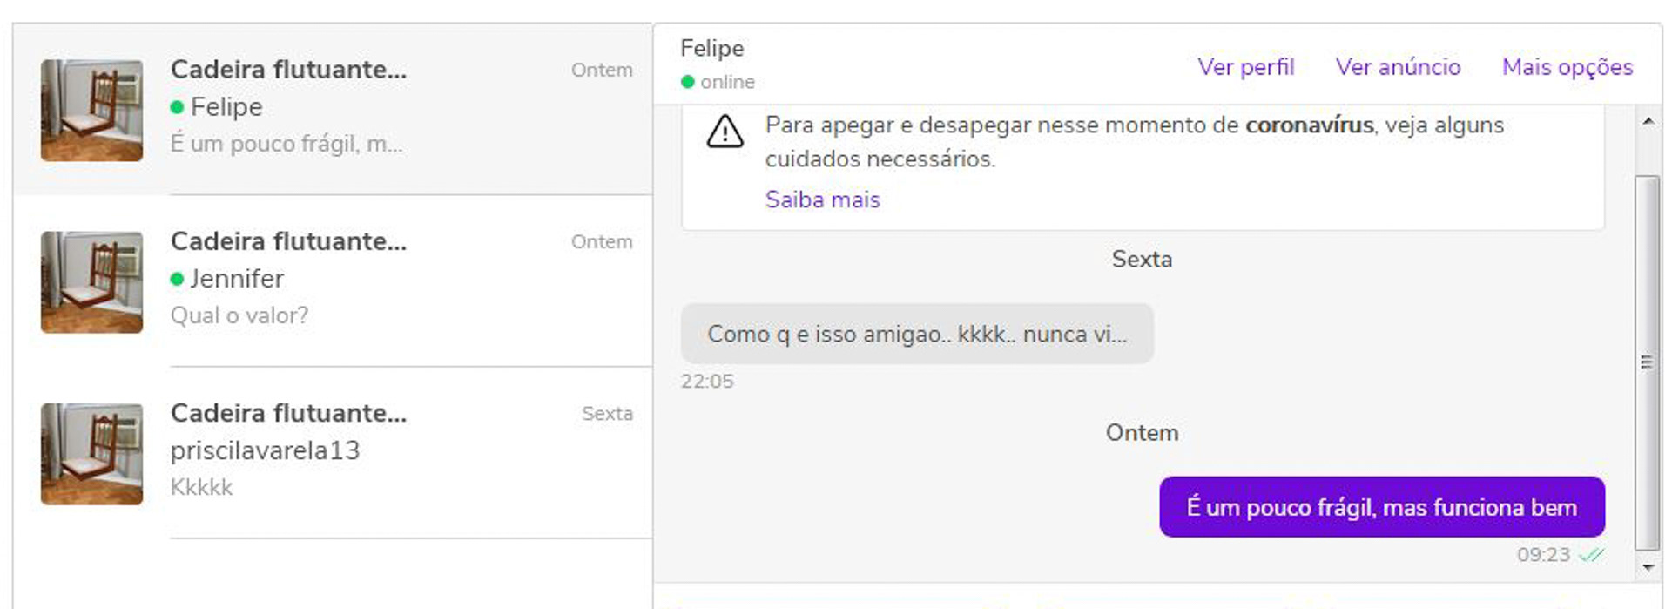Click the purple 'É um pouco frágil' message bubble
Image resolution: width=1672 pixels, height=609 pixels.
1381,507
